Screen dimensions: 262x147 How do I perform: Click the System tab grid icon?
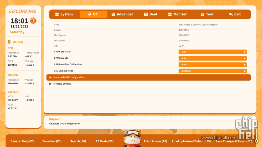point(57,14)
